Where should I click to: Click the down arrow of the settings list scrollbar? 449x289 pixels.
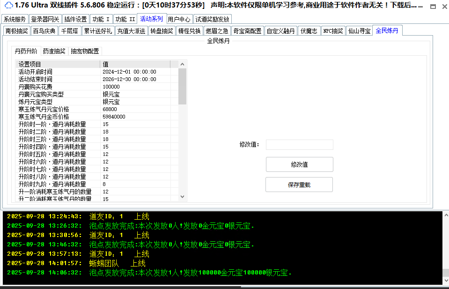[x=183, y=198]
